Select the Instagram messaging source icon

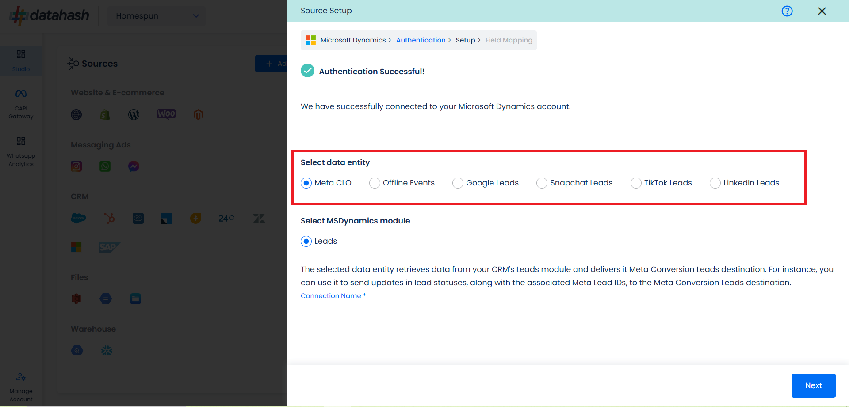click(76, 166)
